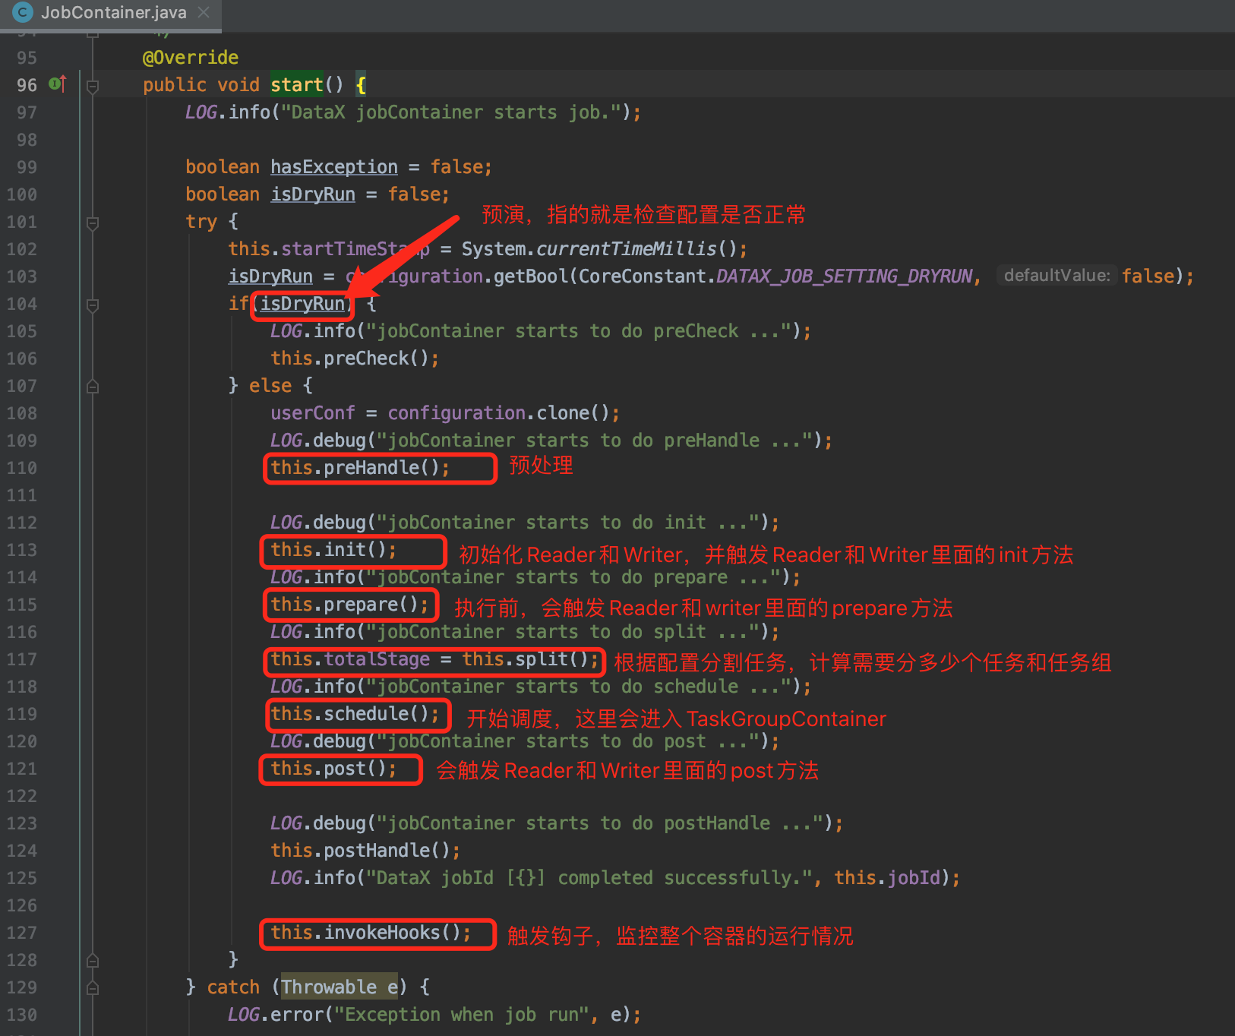Click the startTimeStamp field on line 102

355,249
